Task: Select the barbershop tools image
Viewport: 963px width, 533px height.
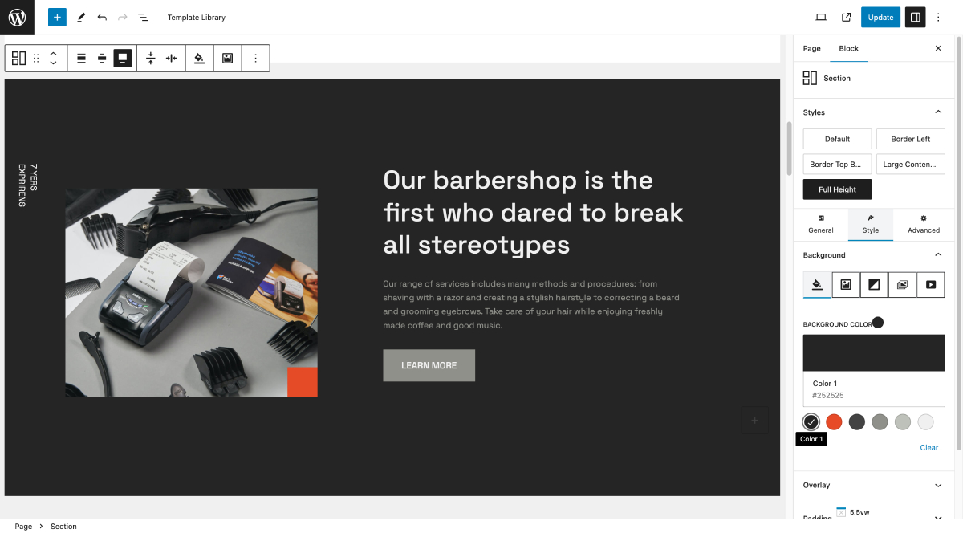Action: coord(191,293)
